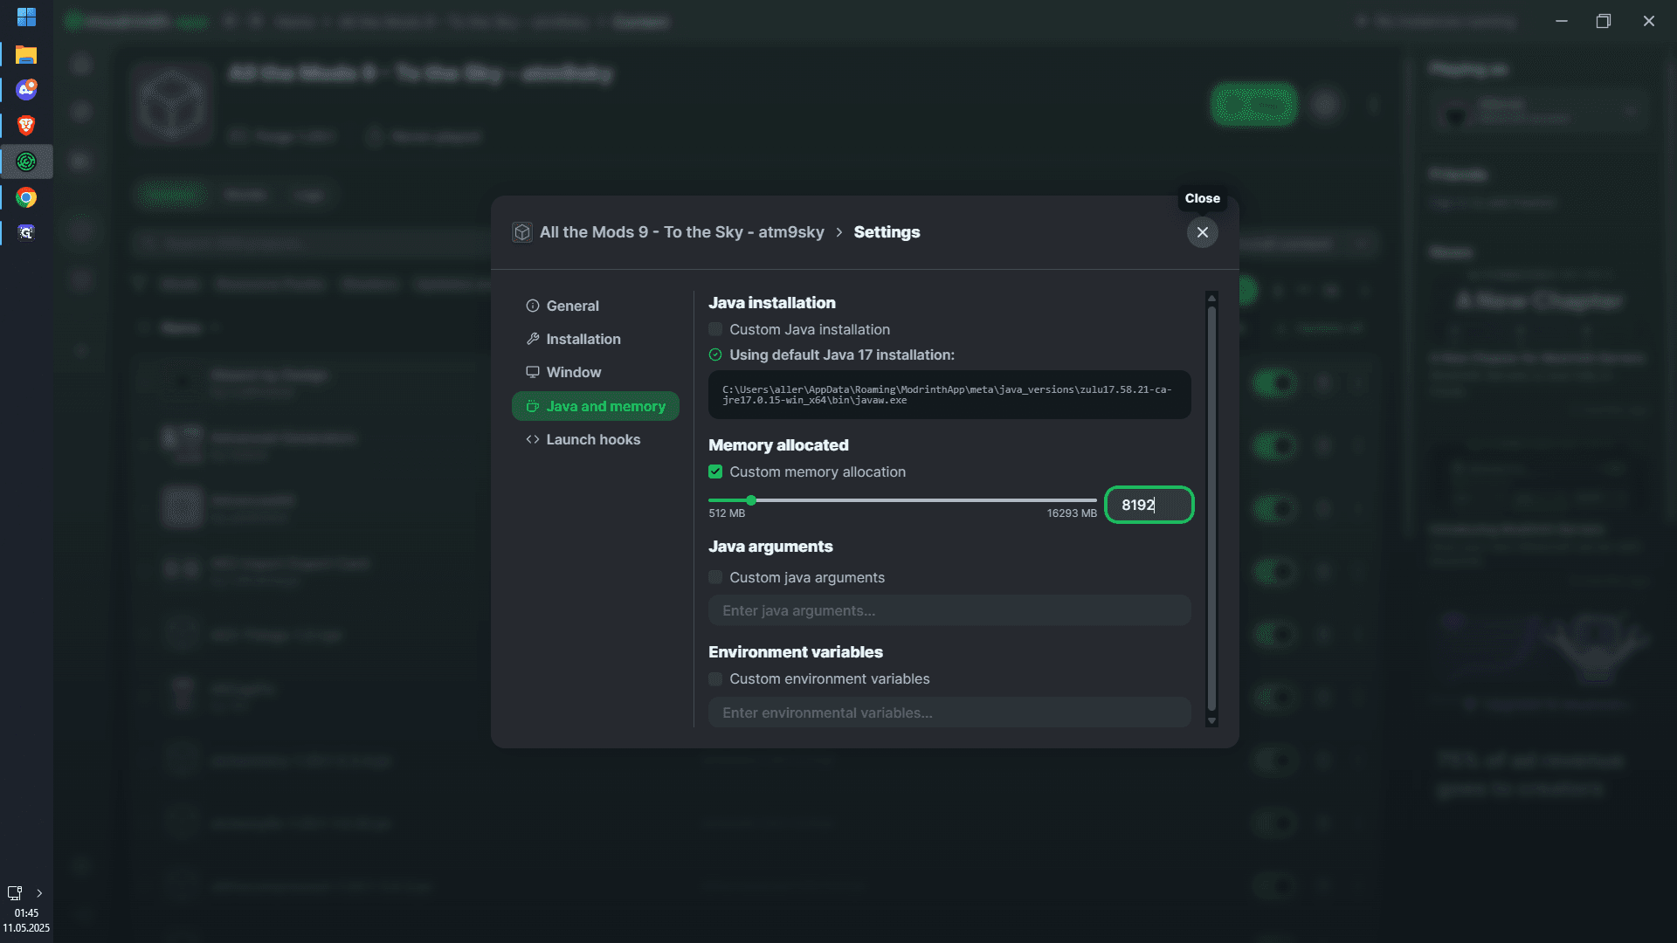Click the General info icon in sidebar
The width and height of the screenshot is (1677, 943).
pos(532,306)
